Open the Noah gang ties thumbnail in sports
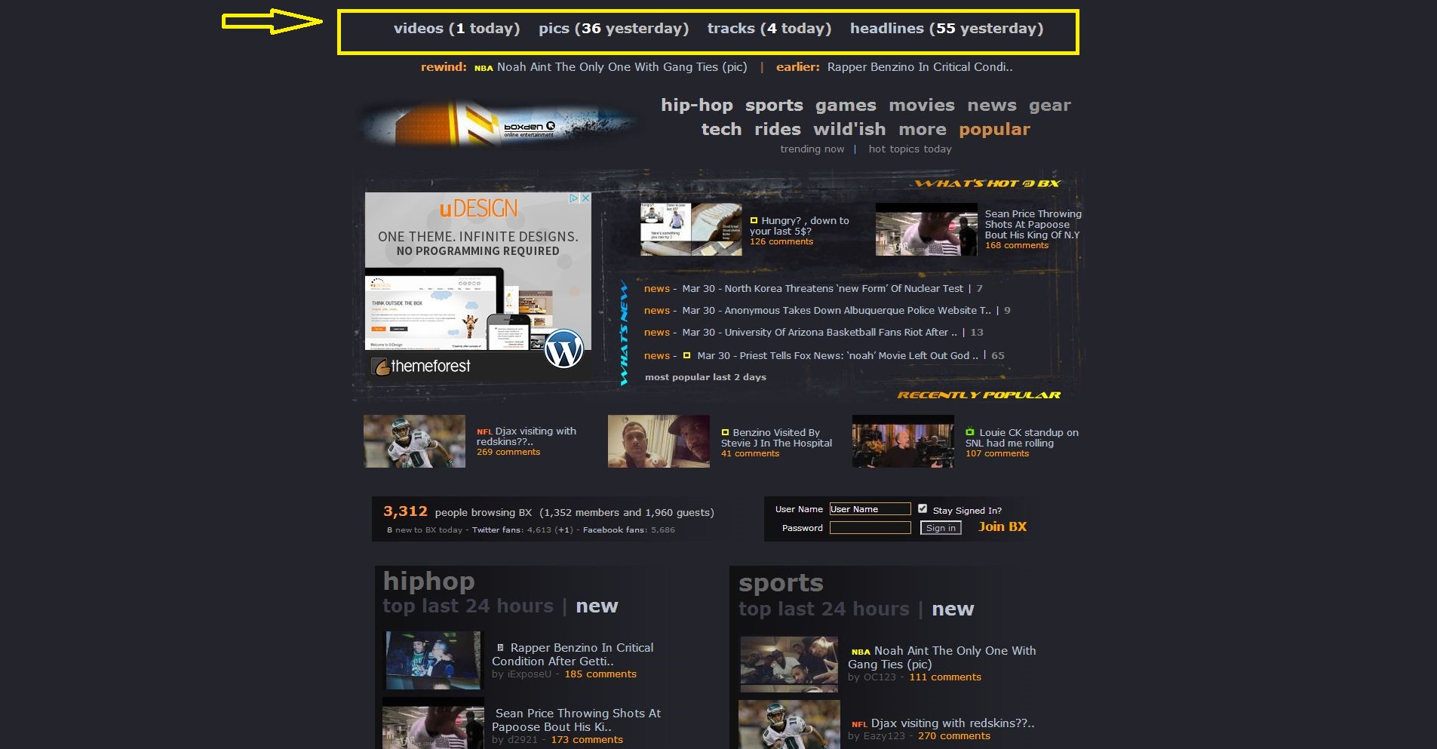Screen dimensions: 1437x749 (x=788, y=664)
